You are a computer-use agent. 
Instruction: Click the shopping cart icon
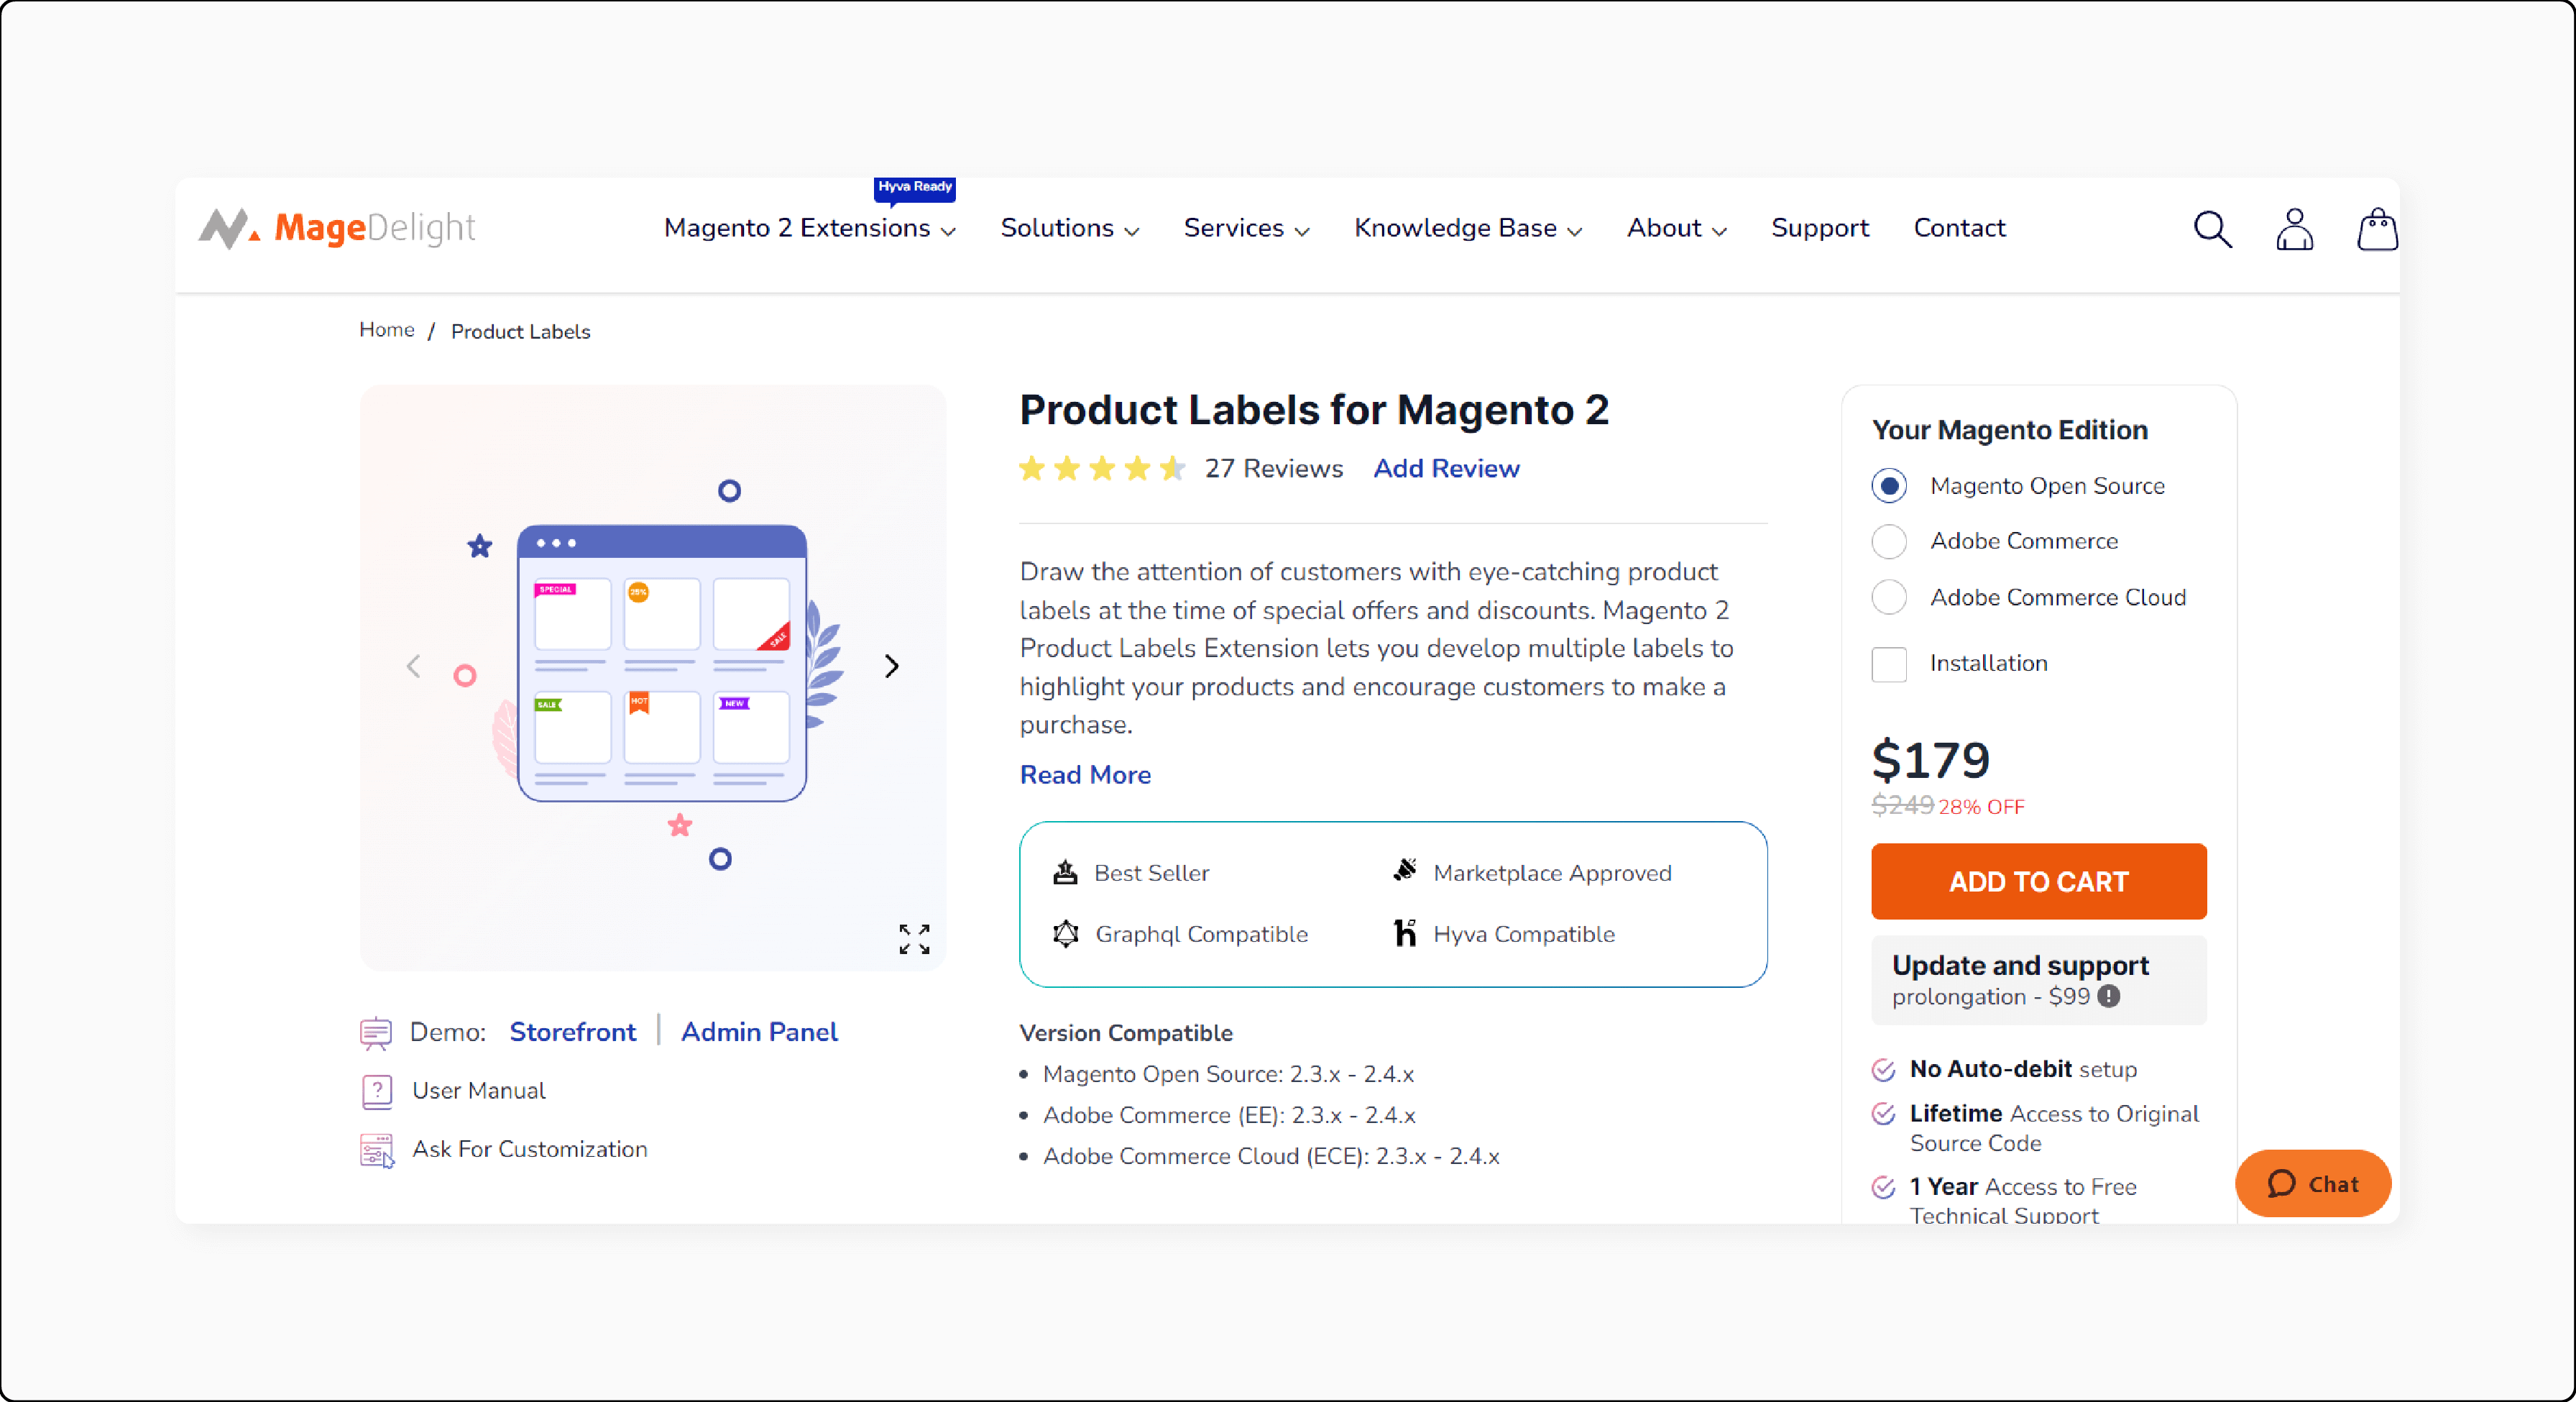[2378, 228]
